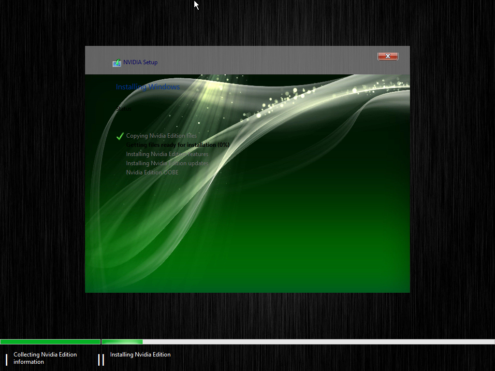Click 'Collecting Nvidia Edition information' stage label
The image size is (495, 371).
pos(45,358)
